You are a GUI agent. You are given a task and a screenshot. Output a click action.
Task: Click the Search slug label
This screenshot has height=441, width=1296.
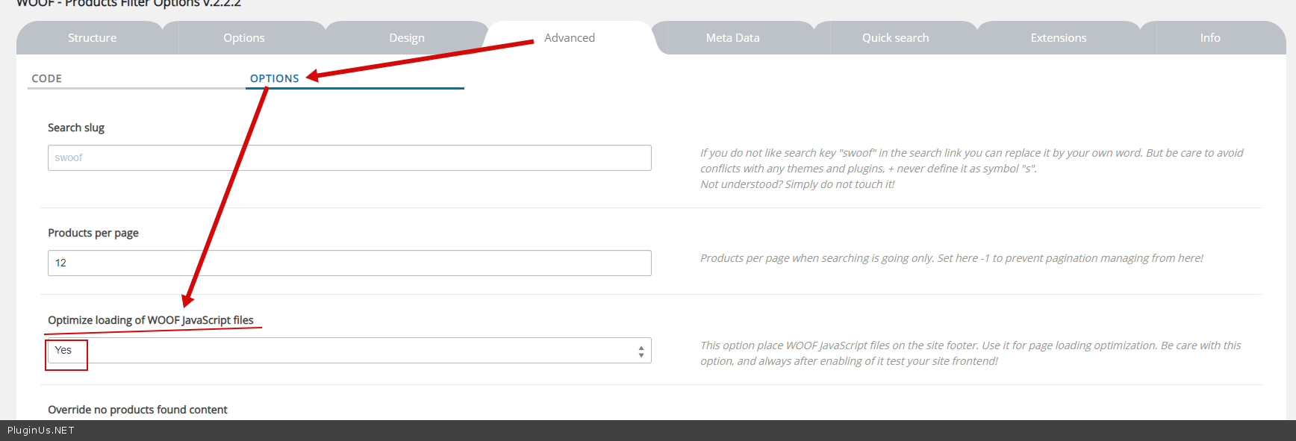76,128
